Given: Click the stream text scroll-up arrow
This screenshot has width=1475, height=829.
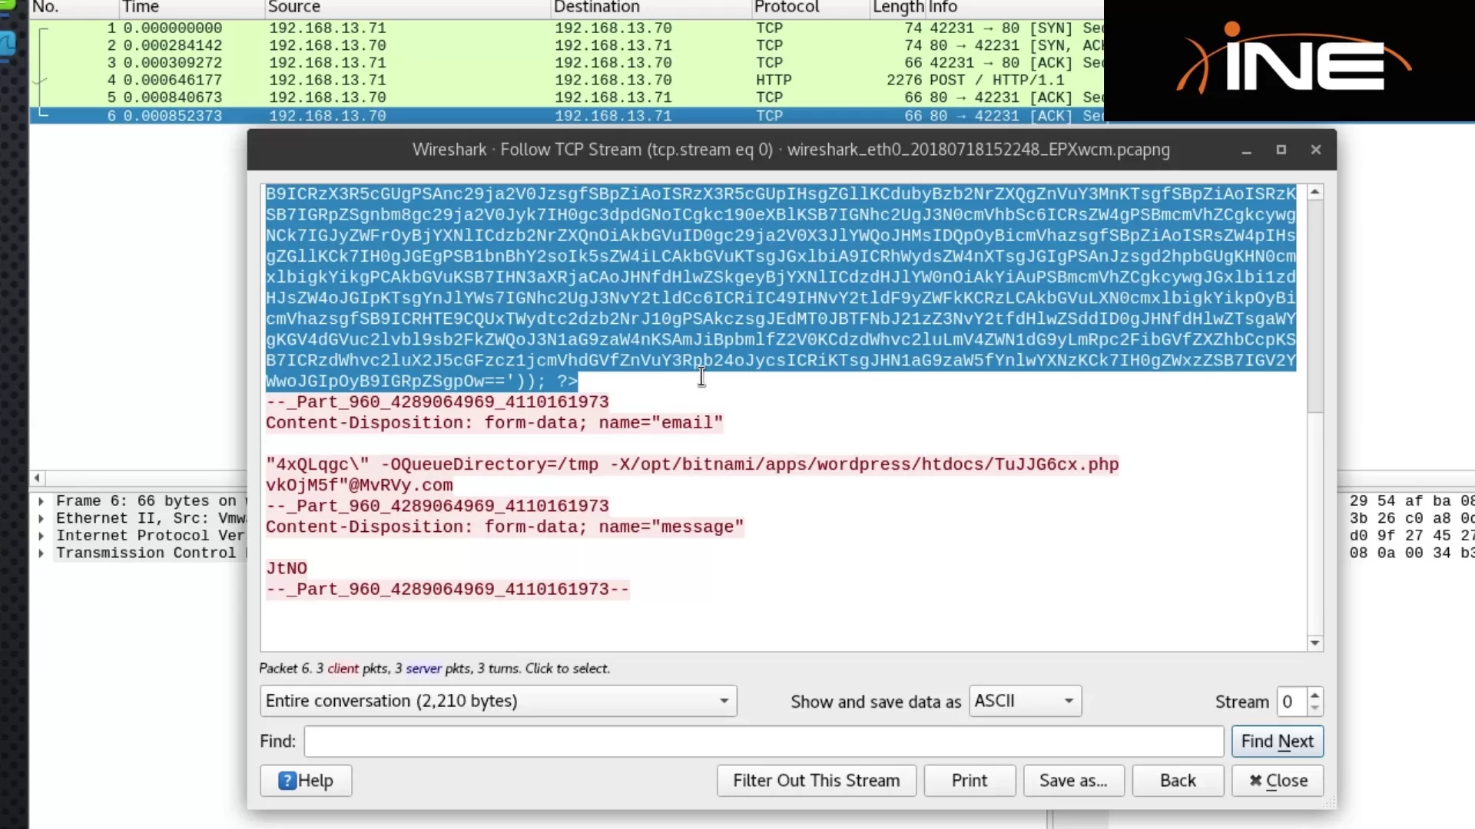Looking at the screenshot, I should click(1315, 192).
